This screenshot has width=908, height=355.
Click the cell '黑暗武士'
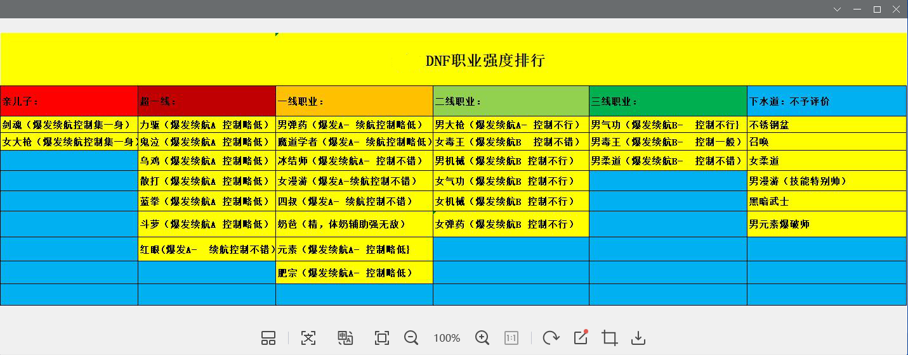click(827, 201)
